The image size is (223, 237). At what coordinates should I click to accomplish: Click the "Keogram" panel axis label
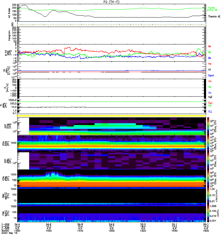click(x=10, y=35)
